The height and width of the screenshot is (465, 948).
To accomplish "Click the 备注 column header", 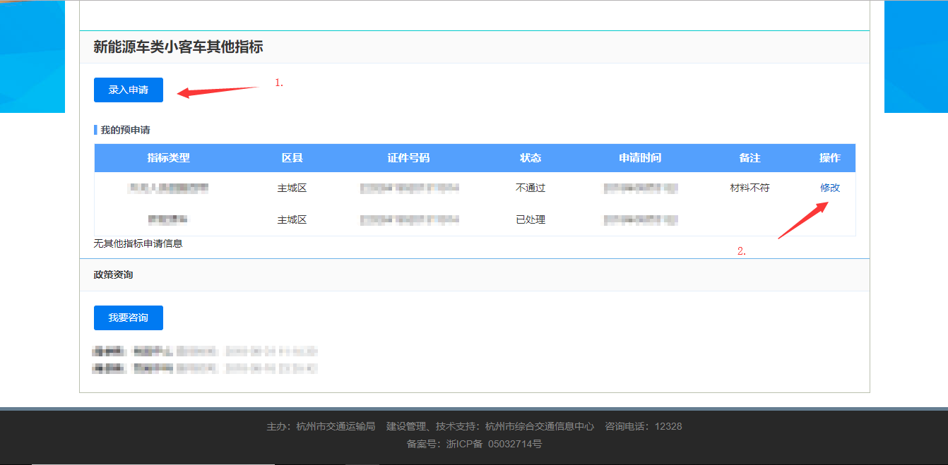I will pyautogui.click(x=750, y=157).
